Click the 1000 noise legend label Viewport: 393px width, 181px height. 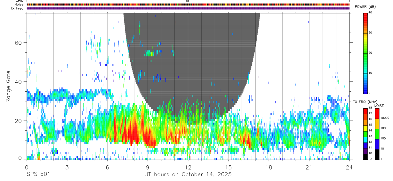(383, 128)
